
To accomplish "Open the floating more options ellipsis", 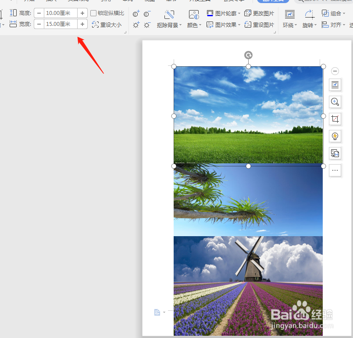I will [335, 170].
